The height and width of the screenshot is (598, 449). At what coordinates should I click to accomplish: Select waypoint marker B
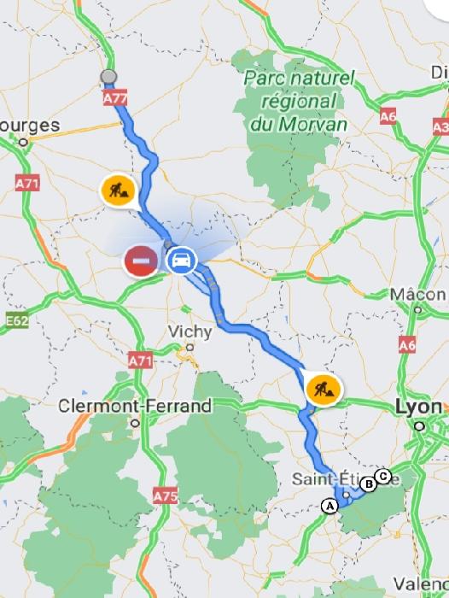pos(369,484)
